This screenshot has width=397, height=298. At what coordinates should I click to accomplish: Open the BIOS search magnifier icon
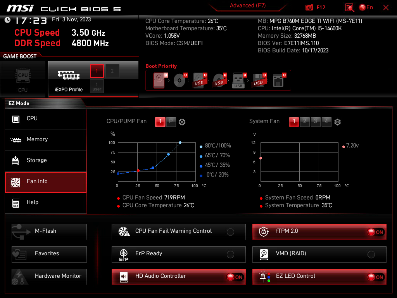(350, 8)
